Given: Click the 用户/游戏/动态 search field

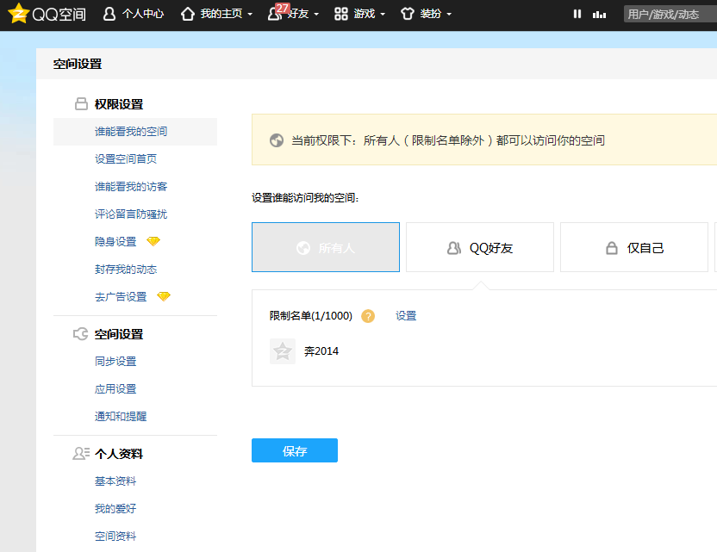Looking at the screenshot, I should point(669,14).
